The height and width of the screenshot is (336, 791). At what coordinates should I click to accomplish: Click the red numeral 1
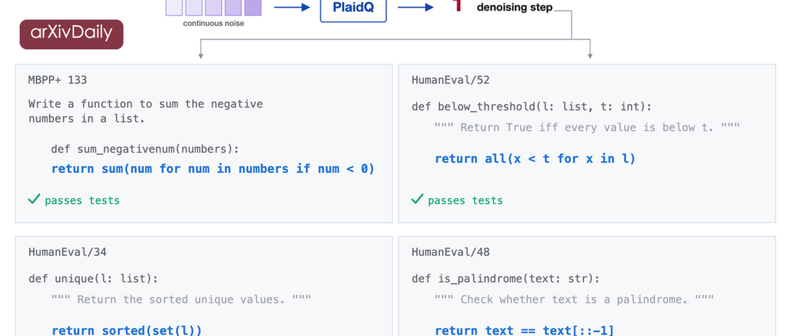[x=457, y=6]
